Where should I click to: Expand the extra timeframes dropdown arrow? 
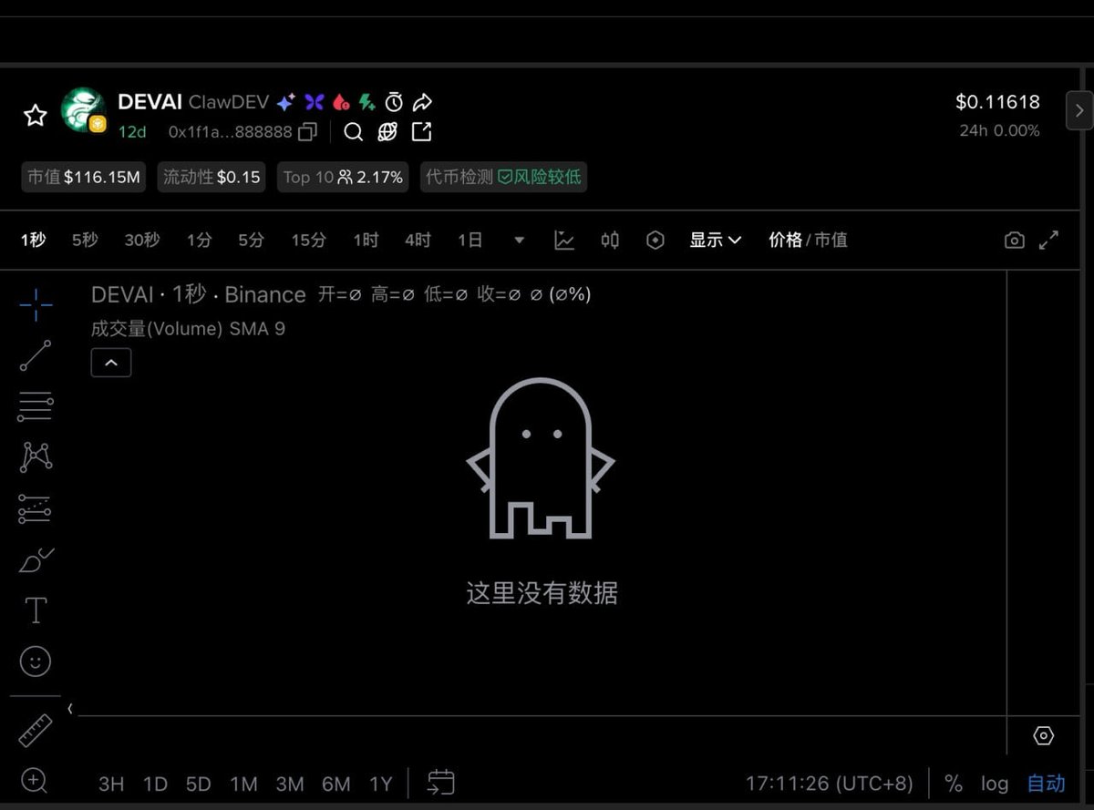pyautogui.click(x=519, y=240)
